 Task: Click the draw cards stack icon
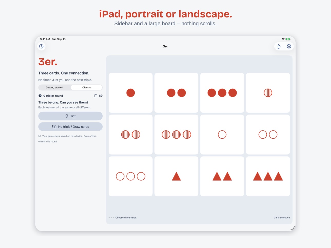[x=54, y=127]
